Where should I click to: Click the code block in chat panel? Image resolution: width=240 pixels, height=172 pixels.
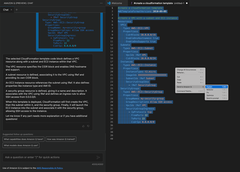(x=69, y=30)
